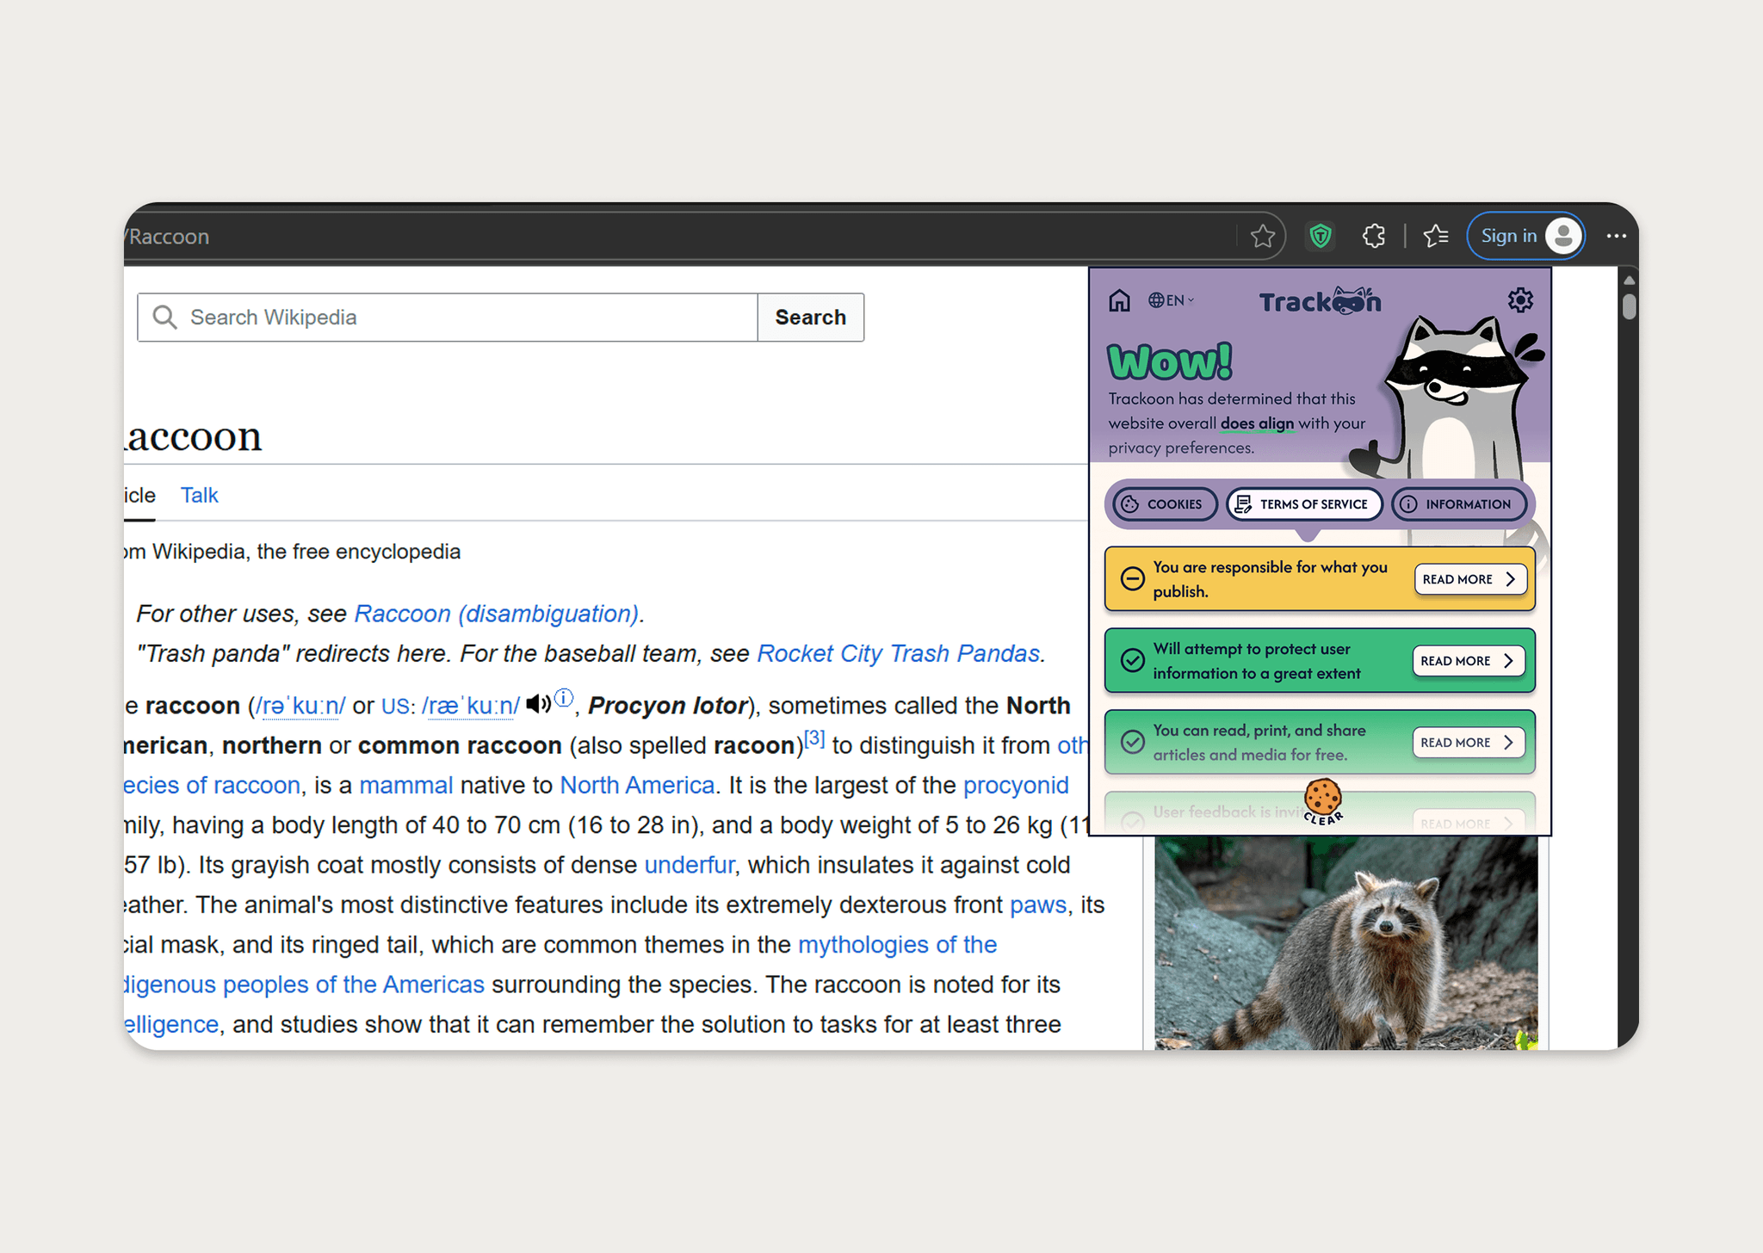Switch to the Cookies tab
Screen dimensions: 1763x1253
(1165, 504)
